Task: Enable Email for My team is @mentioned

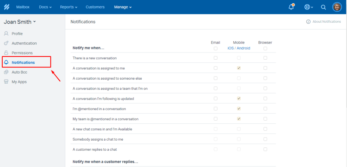Action: point(216,119)
